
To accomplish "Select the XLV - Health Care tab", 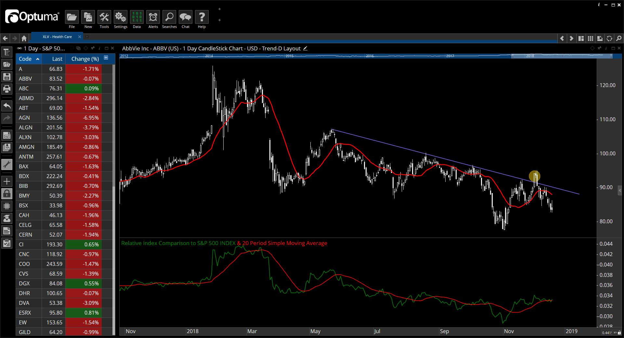I will pos(57,37).
